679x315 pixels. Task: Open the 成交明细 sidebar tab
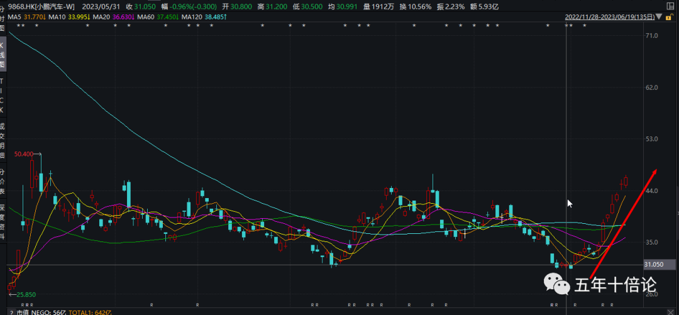(x=2, y=140)
